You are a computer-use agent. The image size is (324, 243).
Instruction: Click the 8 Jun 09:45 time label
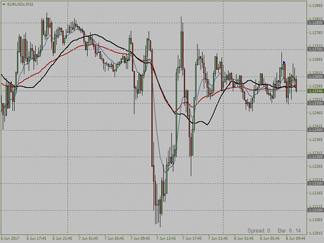295,238
